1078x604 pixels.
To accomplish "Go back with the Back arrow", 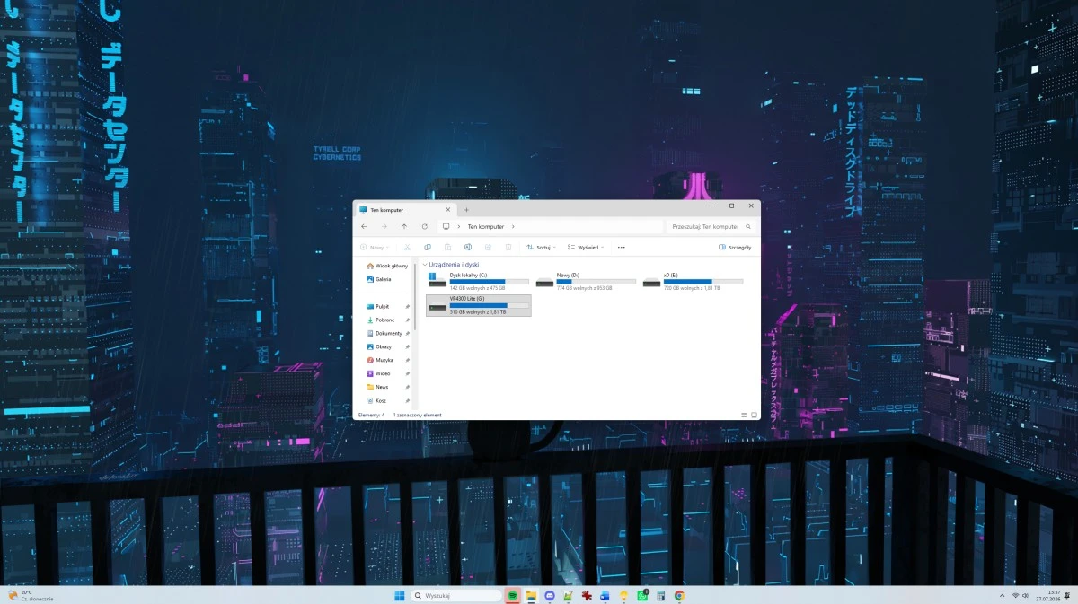I will click(364, 227).
